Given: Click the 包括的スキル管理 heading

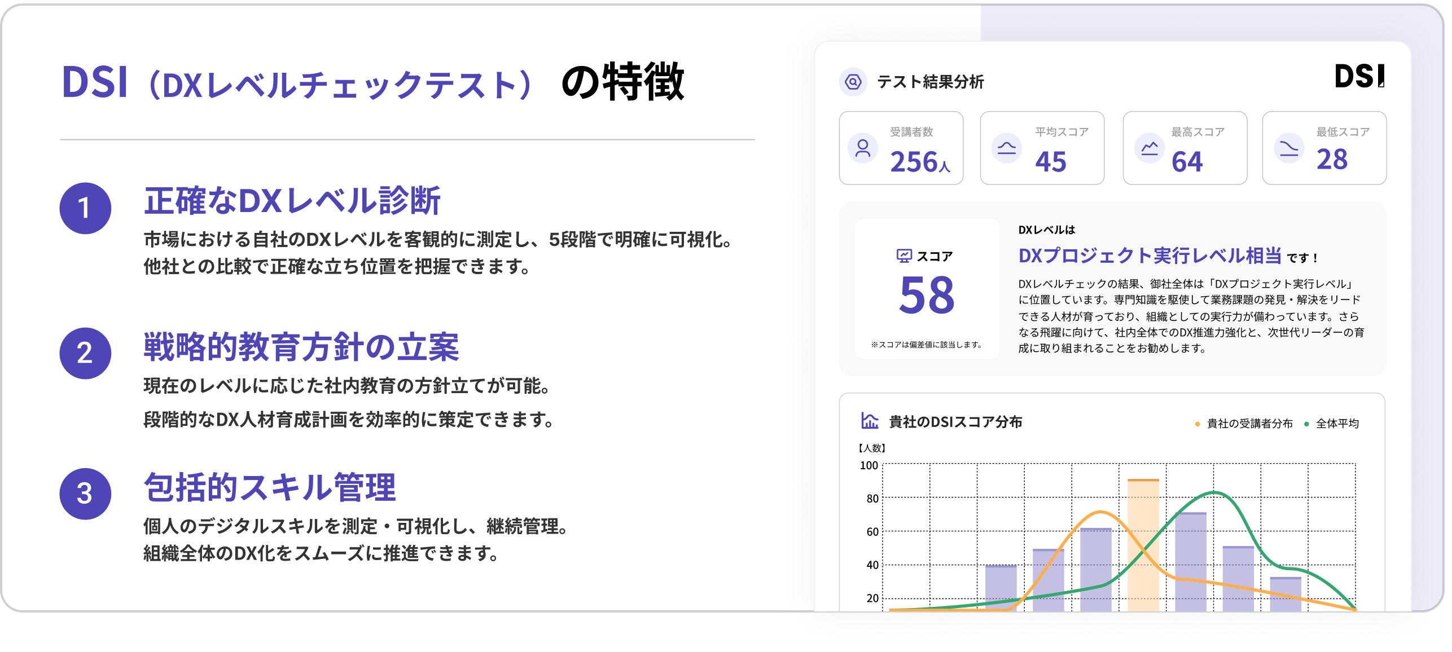Looking at the screenshot, I should pyautogui.click(x=270, y=487).
